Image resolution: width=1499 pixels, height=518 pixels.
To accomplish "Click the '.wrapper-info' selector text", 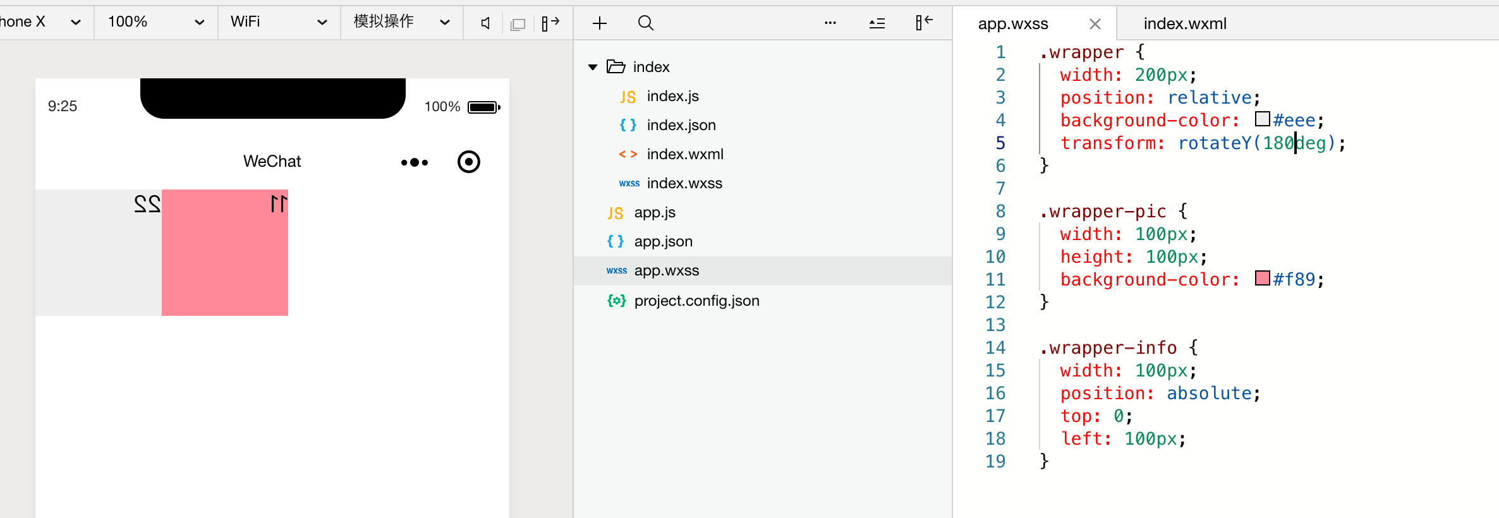I will [1108, 348].
